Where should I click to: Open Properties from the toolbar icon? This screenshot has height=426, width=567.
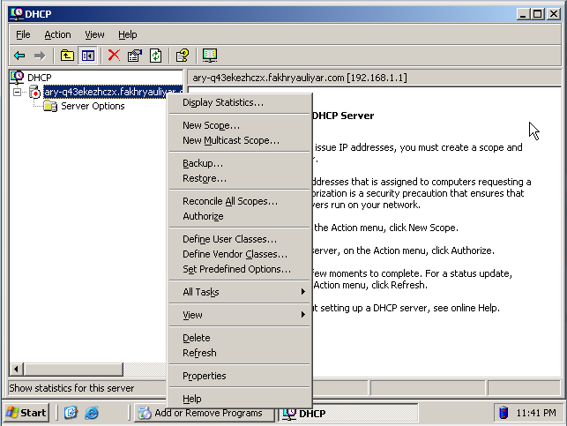(135, 56)
